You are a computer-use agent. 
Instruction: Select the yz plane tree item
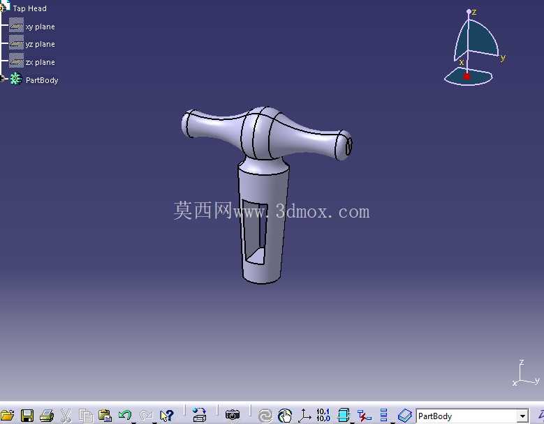41,44
